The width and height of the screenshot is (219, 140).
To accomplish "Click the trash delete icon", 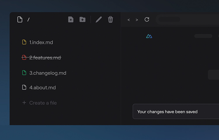I will pos(110,19).
